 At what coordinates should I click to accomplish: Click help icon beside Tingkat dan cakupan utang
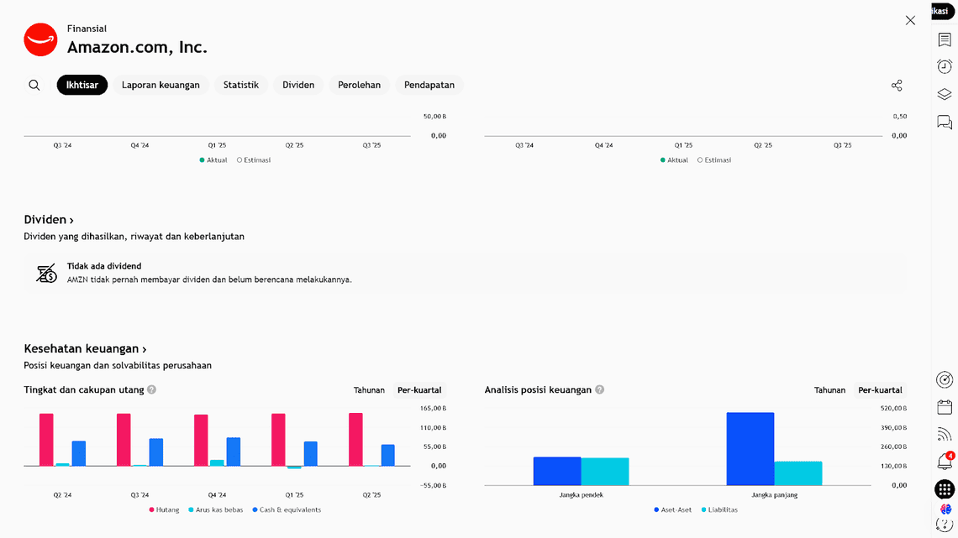pos(152,389)
